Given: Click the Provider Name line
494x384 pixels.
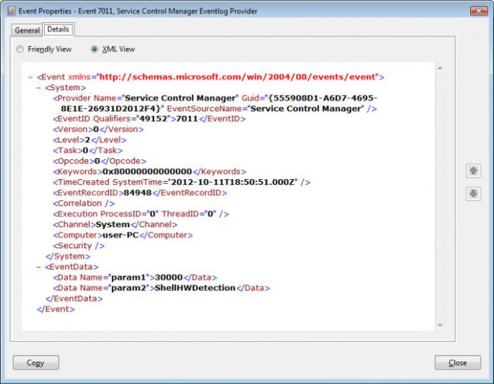Looking at the screenshot, I should (x=215, y=98).
